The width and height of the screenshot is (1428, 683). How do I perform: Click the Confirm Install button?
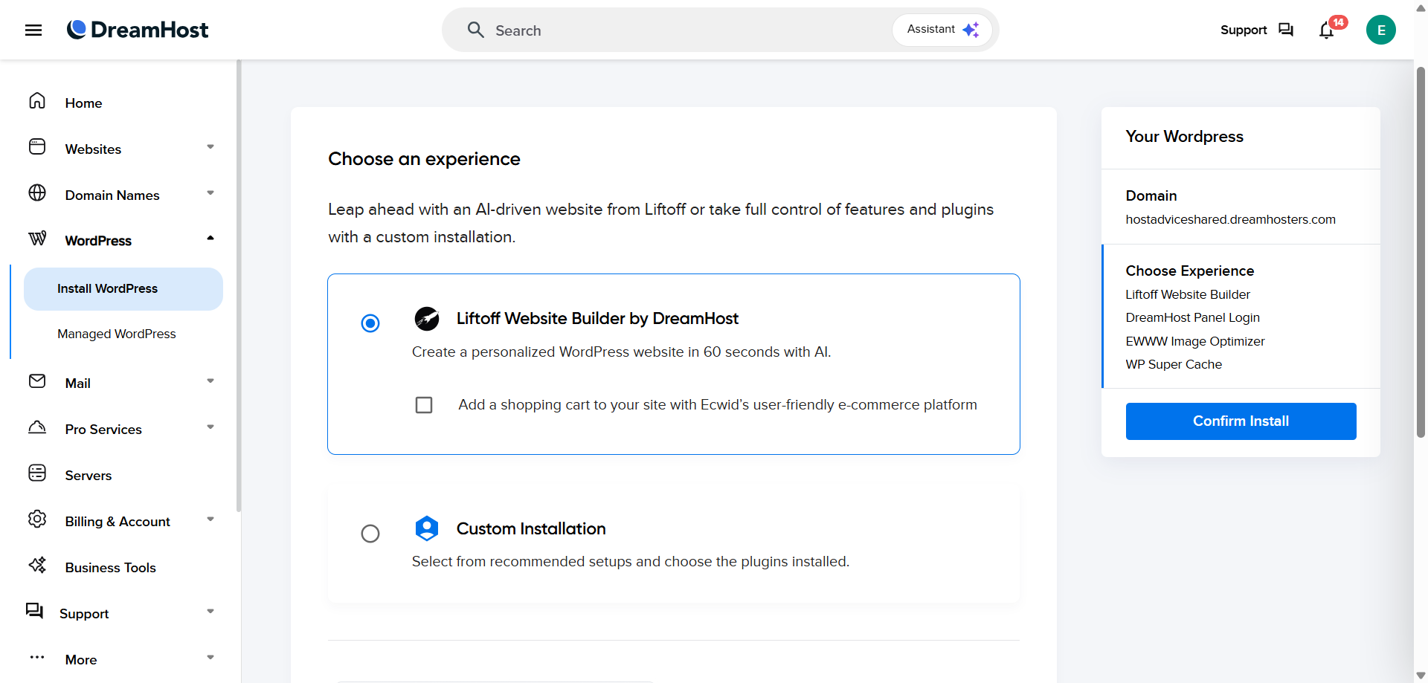(x=1241, y=421)
